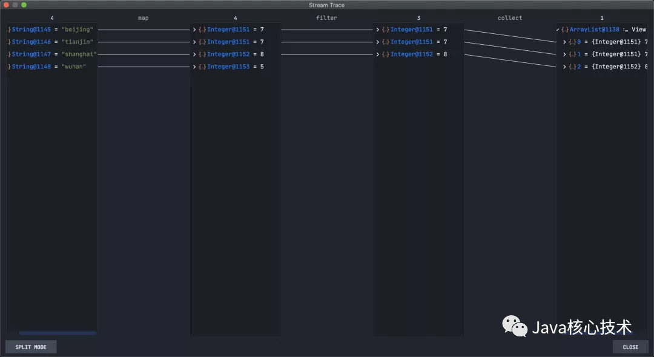
Task: Click the object icon of ArrayList@1138
Action: 565,30
